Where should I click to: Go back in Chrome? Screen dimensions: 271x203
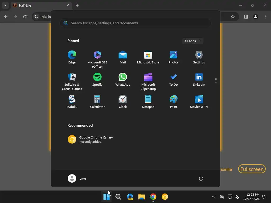[6, 17]
